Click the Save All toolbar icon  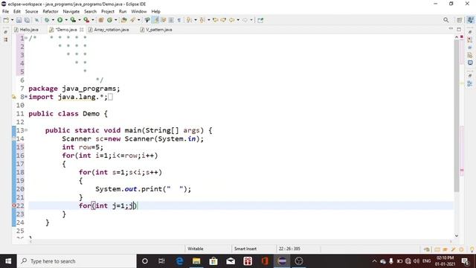point(27,20)
